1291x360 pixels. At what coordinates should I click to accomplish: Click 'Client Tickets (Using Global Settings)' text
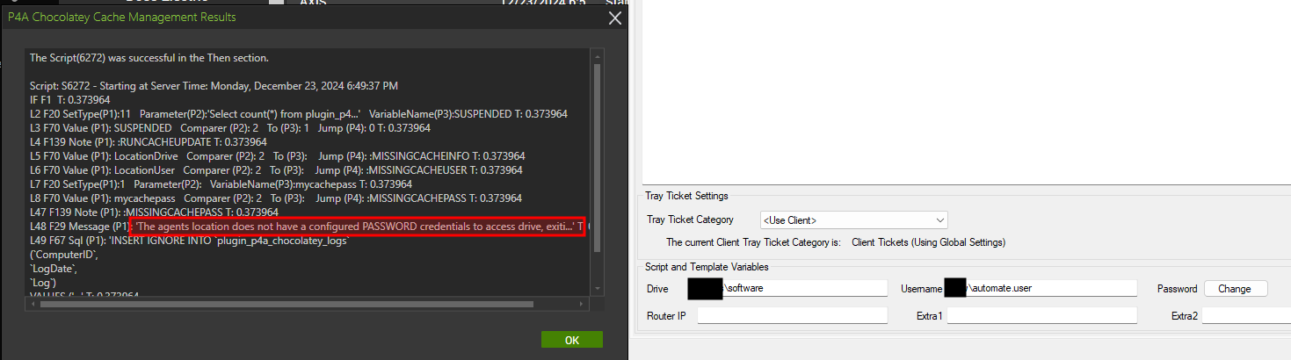pyautogui.click(x=929, y=242)
